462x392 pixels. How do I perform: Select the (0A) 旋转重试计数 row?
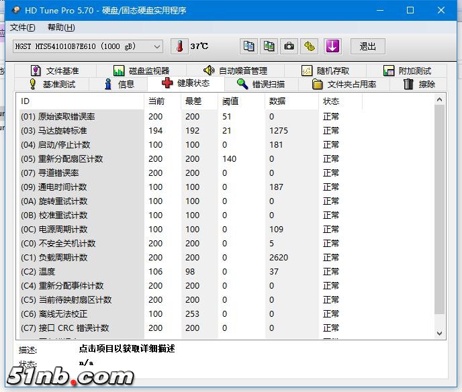coord(191,201)
